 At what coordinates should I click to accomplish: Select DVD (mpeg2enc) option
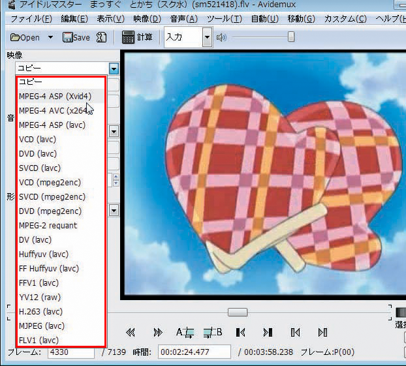tap(61, 211)
